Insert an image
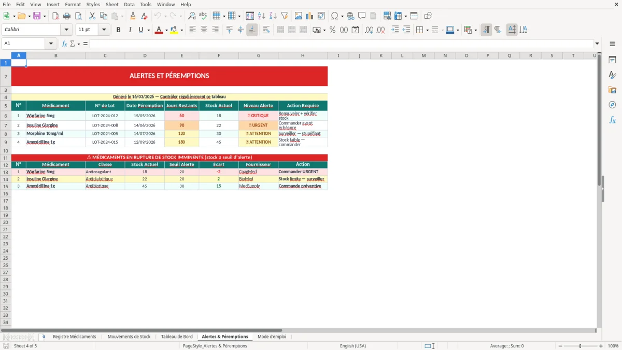The image size is (622, 350). [x=299, y=16]
